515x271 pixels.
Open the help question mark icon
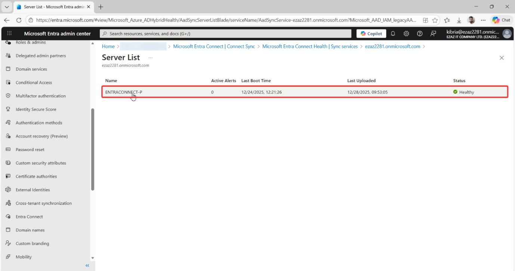420,34
